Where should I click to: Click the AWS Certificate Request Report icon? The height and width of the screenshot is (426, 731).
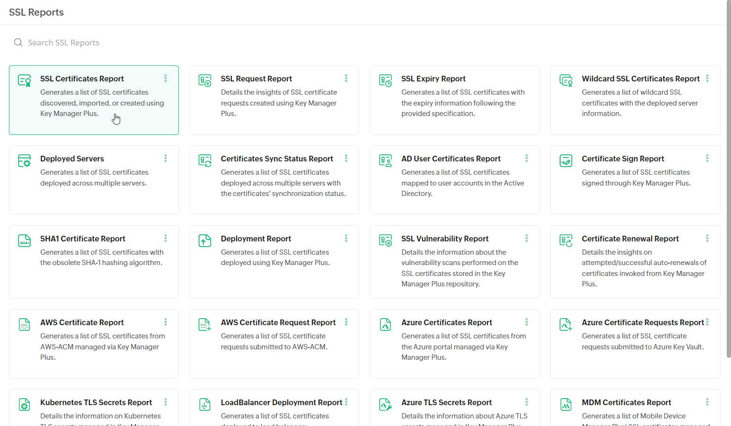(x=205, y=324)
